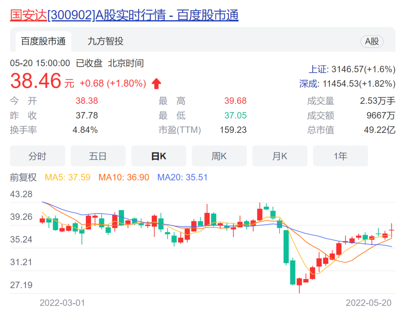Click the blue MA20 legend value

point(182,177)
